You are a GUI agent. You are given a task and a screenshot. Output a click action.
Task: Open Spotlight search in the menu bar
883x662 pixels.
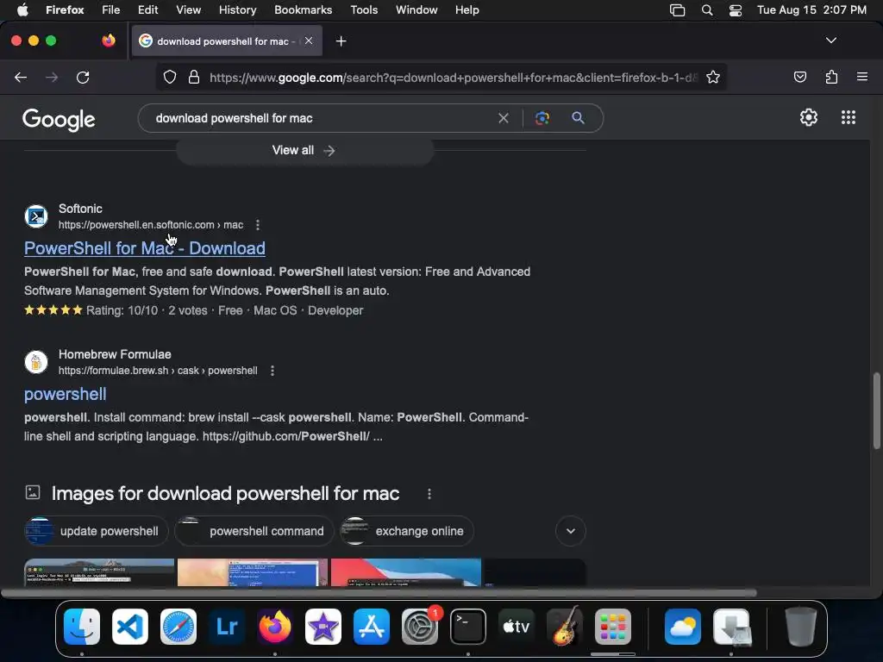point(707,10)
